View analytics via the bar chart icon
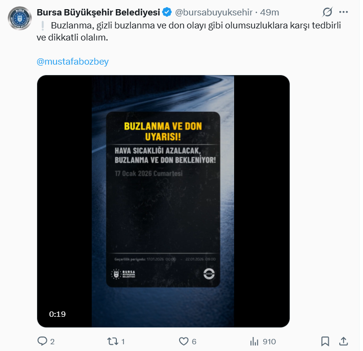 point(254,341)
